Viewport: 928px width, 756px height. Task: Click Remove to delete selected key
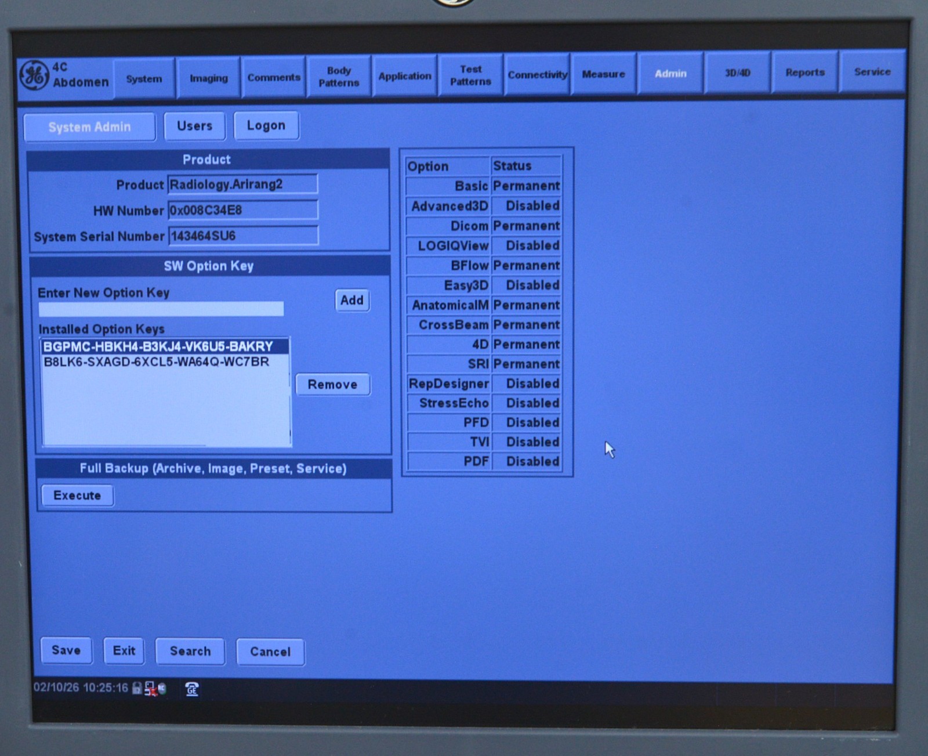click(x=332, y=385)
